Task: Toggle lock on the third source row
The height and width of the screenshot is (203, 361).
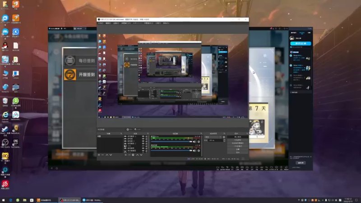Action: tap(146, 141)
